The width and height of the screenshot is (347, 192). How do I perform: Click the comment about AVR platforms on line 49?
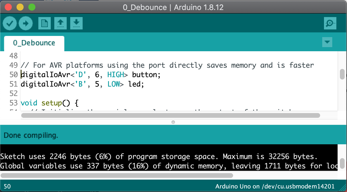pyautogui.click(x=167, y=65)
